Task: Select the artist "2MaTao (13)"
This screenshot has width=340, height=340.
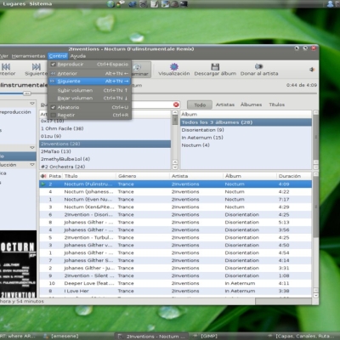Action: click(x=105, y=151)
